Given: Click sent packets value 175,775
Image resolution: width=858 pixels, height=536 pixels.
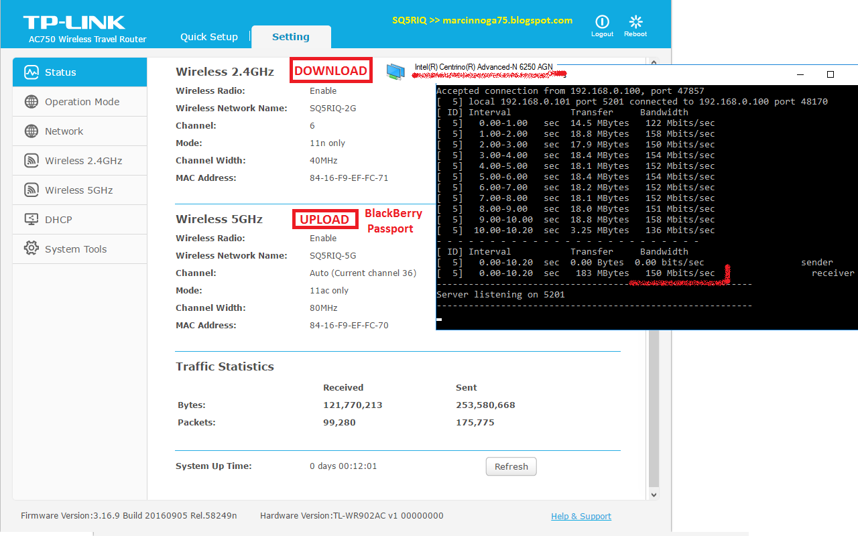Looking at the screenshot, I should [475, 422].
